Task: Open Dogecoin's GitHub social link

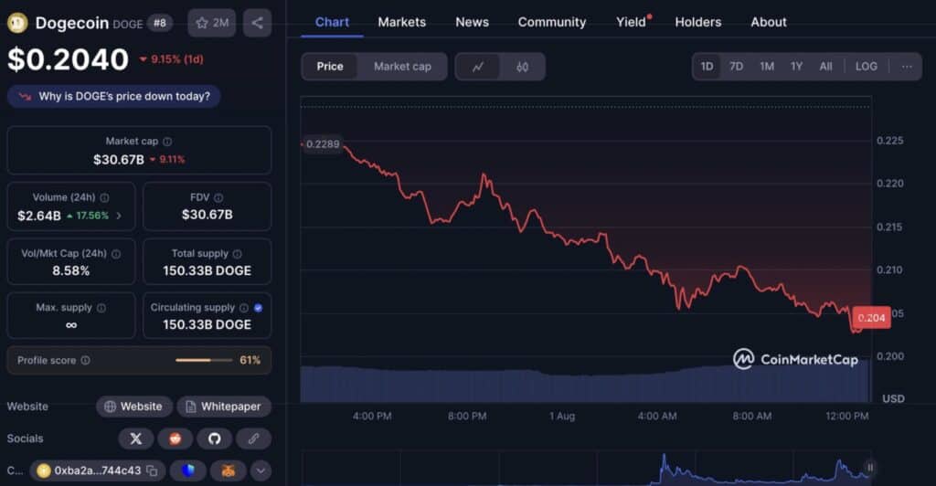Action: point(214,438)
